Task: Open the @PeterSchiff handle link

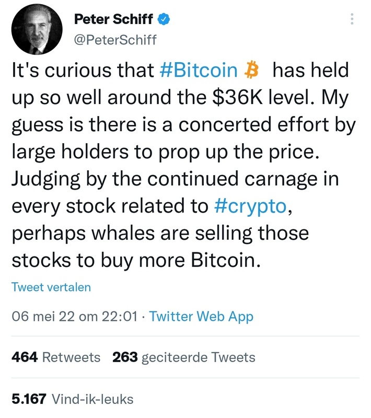Action: click(x=115, y=40)
